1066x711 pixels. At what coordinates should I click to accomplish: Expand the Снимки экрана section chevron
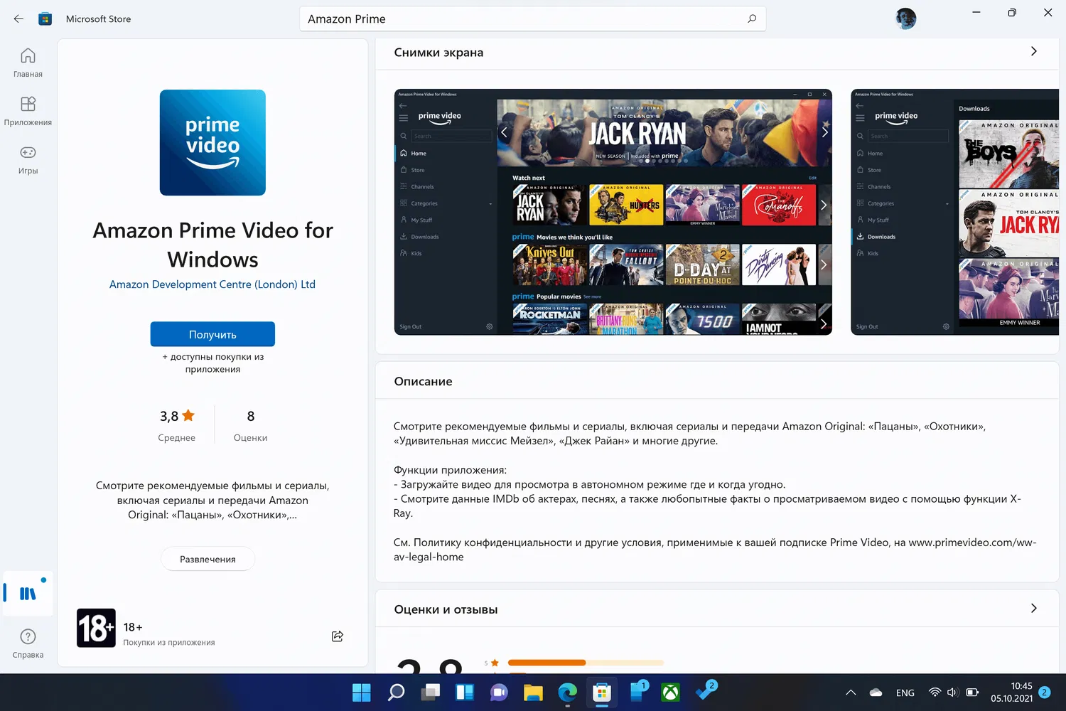[1034, 51]
